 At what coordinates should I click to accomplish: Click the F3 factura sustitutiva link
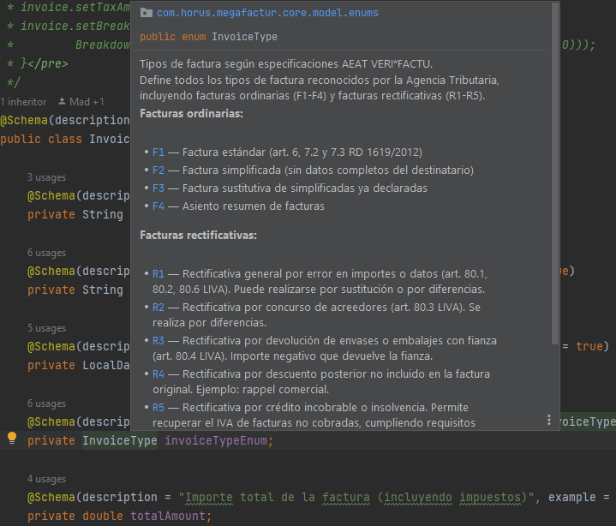(x=158, y=188)
